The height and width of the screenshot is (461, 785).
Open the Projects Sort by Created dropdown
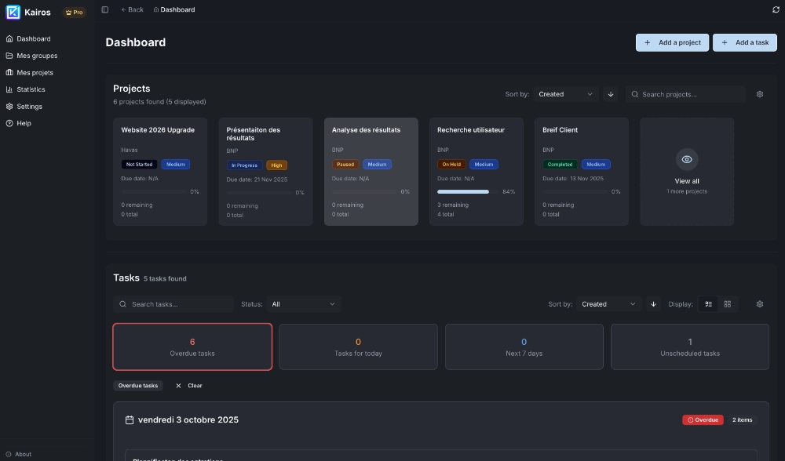point(565,94)
